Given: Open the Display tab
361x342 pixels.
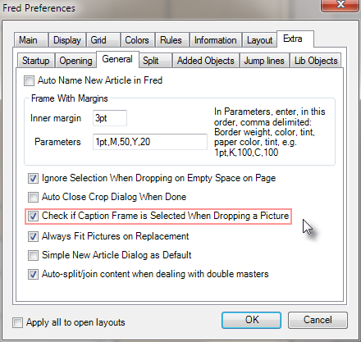Looking at the screenshot, I should (x=67, y=40).
